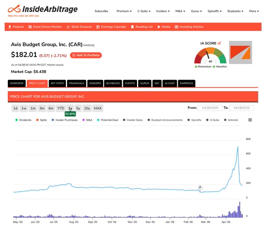Screen dimensions: 264x227
Task: Toggle the Insider Purchases legend series
Action: tap(64, 120)
